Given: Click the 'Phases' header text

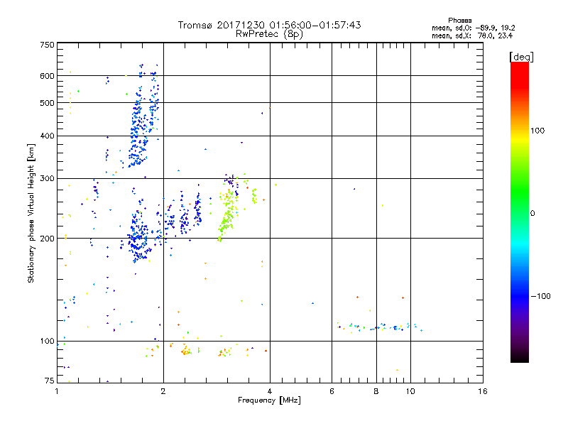Looking at the screenshot, I should [x=459, y=21].
